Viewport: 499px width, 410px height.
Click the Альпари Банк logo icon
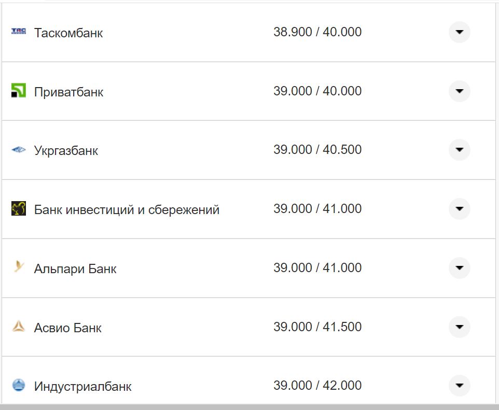pyautogui.click(x=19, y=267)
